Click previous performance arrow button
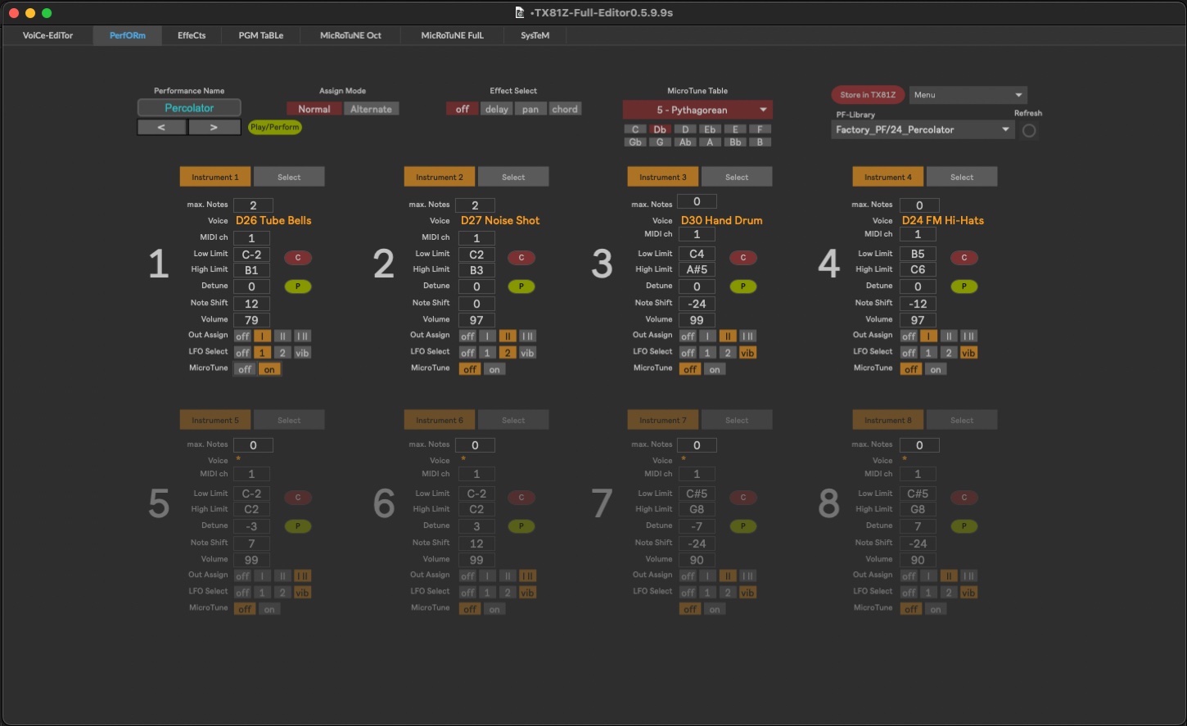The width and height of the screenshot is (1187, 726). (x=161, y=127)
